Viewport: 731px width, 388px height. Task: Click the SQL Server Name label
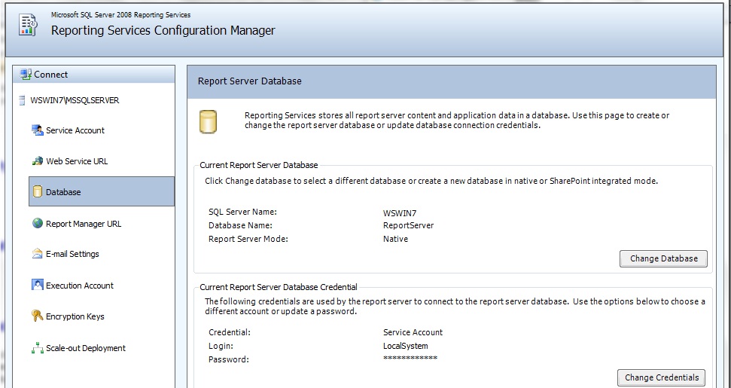click(243, 212)
